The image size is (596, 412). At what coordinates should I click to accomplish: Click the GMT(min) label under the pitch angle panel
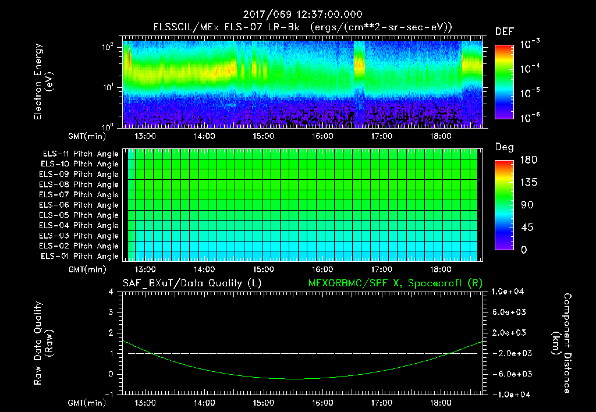87,270
